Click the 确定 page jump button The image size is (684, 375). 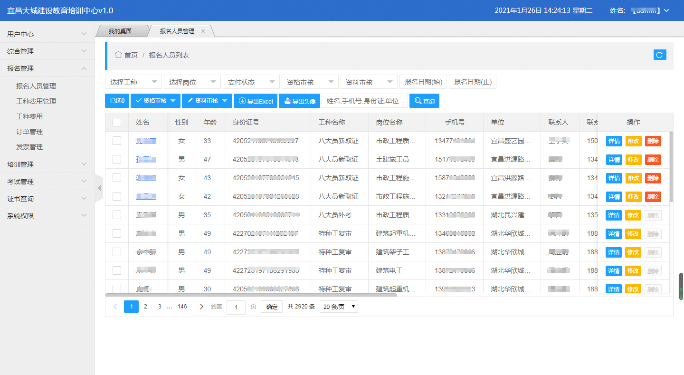272,307
